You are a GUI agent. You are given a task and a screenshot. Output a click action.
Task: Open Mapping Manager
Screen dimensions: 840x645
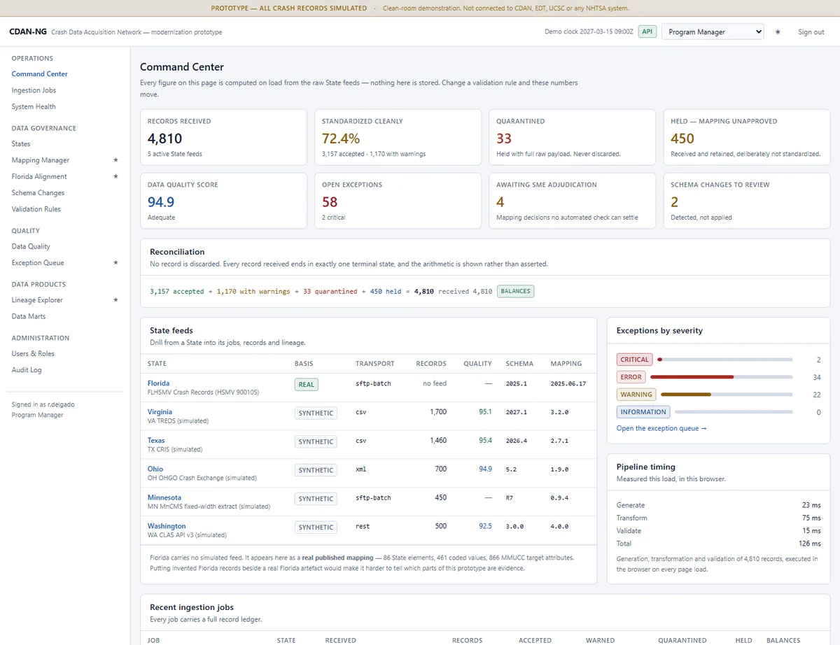pyautogui.click(x=41, y=160)
